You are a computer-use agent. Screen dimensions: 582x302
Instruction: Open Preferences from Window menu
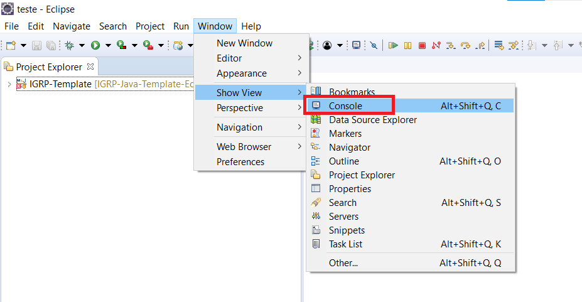[251, 162]
